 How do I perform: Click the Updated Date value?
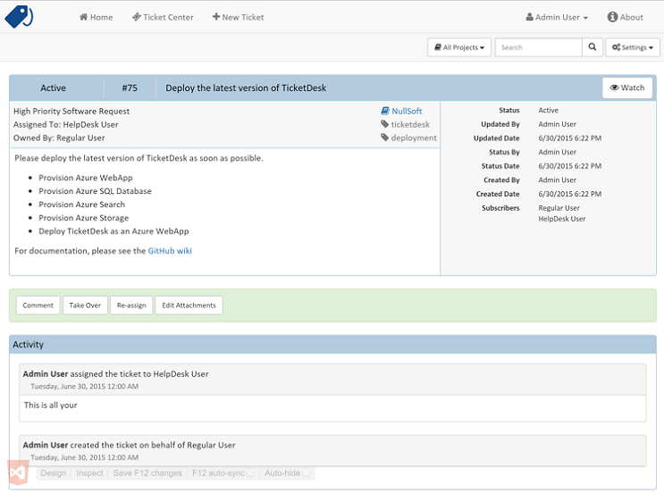tap(569, 138)
